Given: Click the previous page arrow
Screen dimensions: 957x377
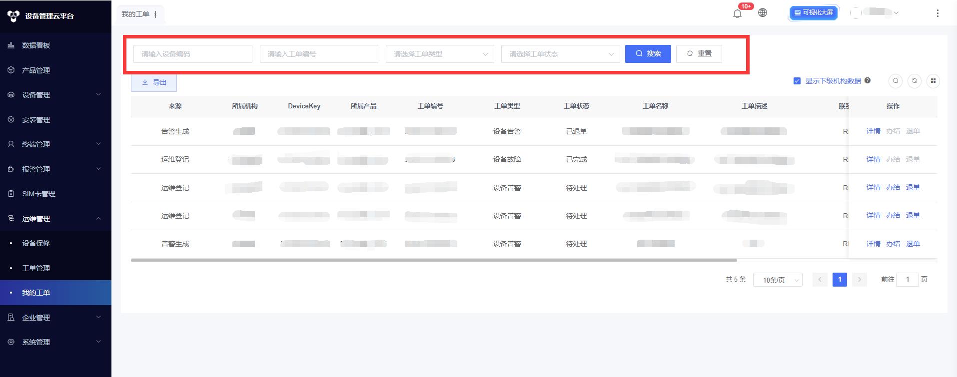Looking at the screenshot, I should 820,280.
